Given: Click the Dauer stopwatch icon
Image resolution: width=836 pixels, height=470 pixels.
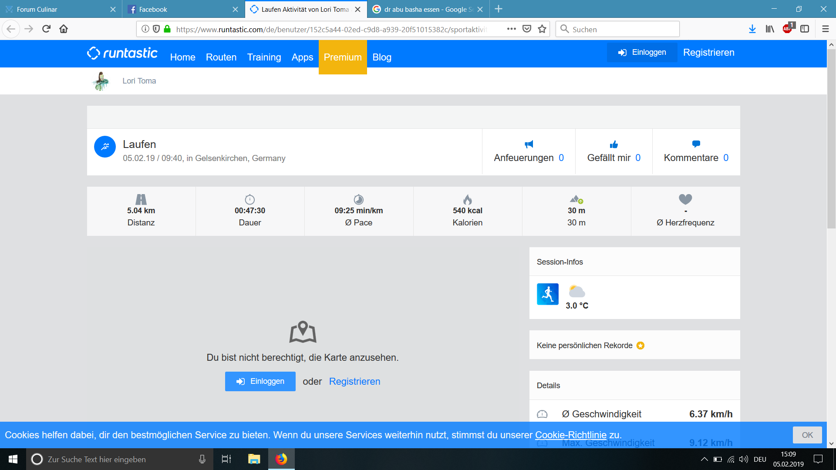Looking at the screenshot, I should pyautogui.click(x=250, y=199).
